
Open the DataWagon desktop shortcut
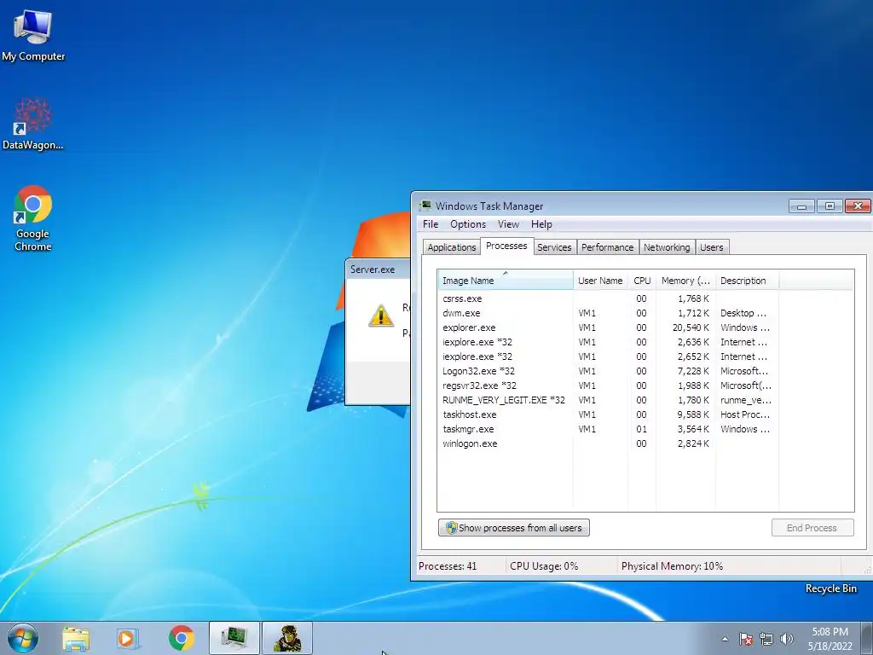pos(33,124)
